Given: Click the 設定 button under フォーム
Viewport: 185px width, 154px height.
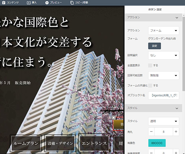Looking at the screenshot, I should (x=155, y=46).
